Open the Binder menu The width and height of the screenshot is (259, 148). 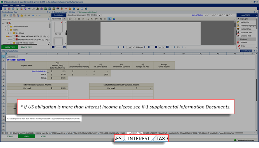coord(5,5)
